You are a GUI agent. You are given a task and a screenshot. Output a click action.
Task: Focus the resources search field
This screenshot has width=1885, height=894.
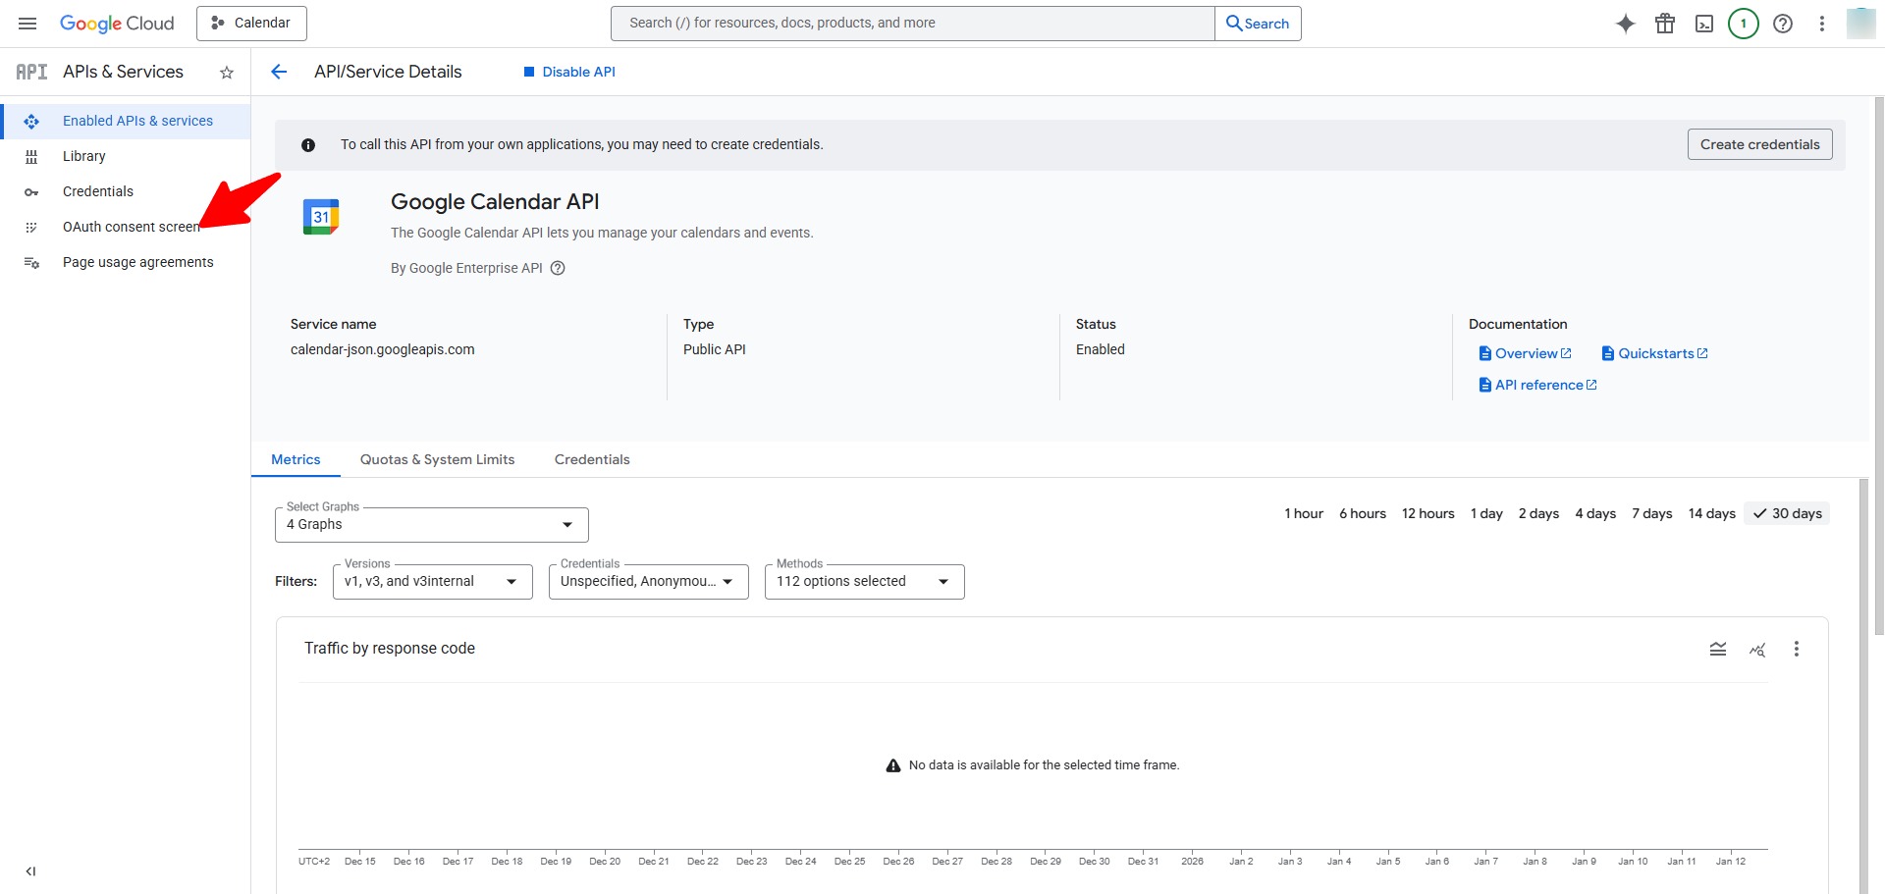pos(912,24)
